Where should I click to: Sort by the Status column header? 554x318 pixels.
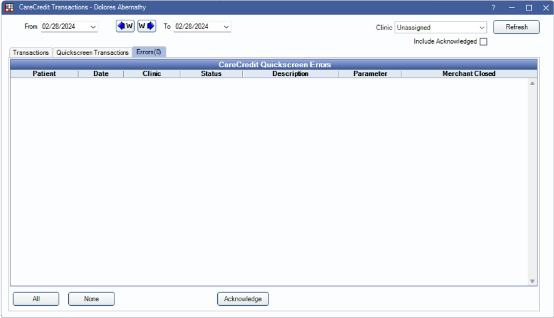[211, 73]
